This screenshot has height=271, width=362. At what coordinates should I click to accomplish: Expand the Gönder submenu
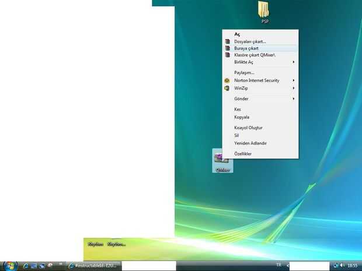click(x=260, y=98)
